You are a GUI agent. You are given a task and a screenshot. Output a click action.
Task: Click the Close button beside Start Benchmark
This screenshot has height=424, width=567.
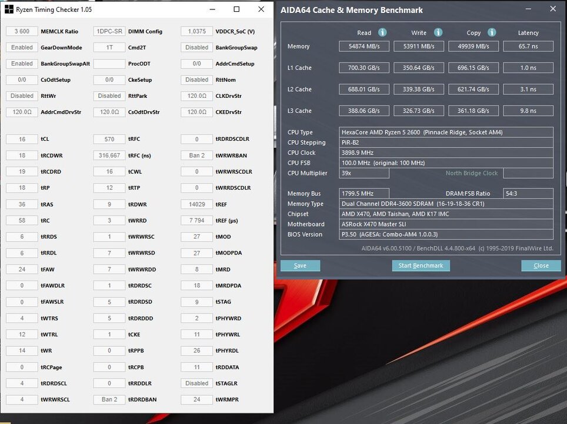541,266
